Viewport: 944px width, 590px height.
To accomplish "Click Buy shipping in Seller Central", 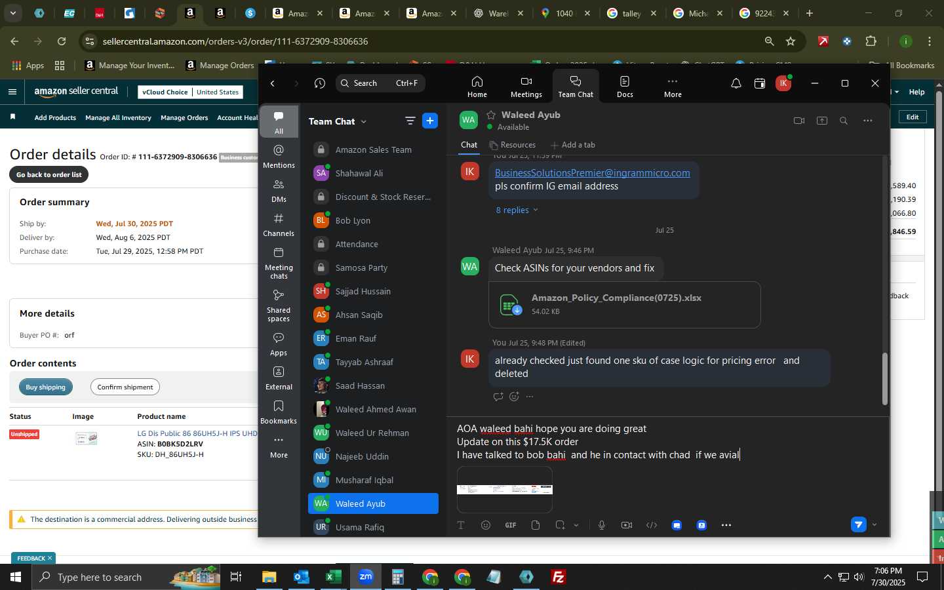I will [x=46, y=387].
